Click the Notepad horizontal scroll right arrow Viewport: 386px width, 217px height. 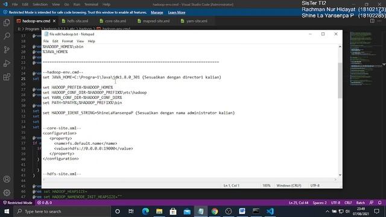click(x=335, y=180)
